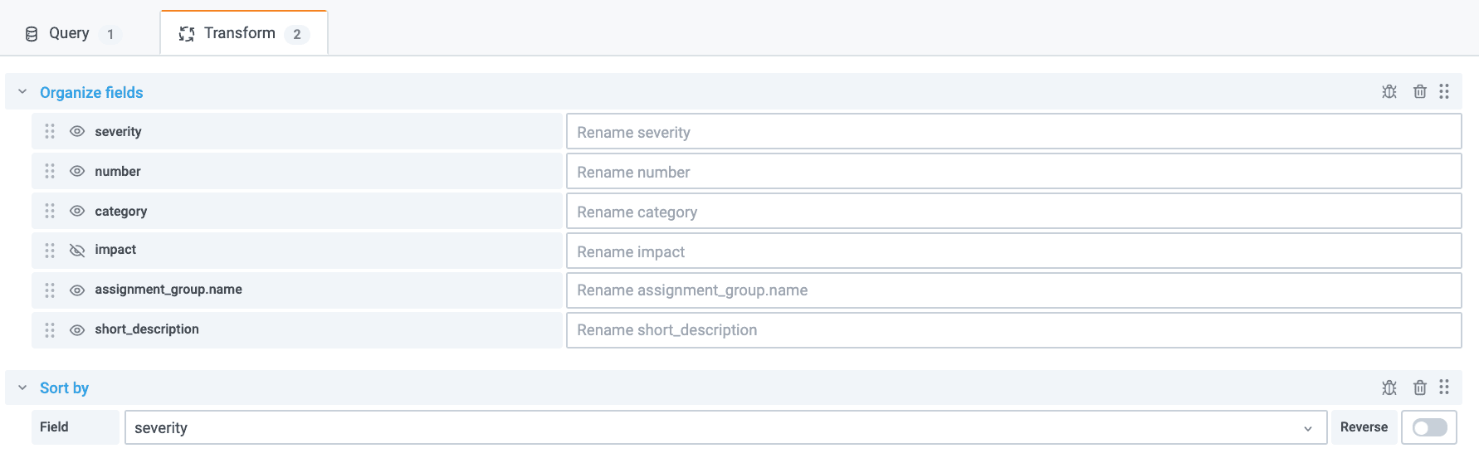Click debug bug icon for Sort by
This screenshot has width=1479, height=463.
tap(1389, 387)
